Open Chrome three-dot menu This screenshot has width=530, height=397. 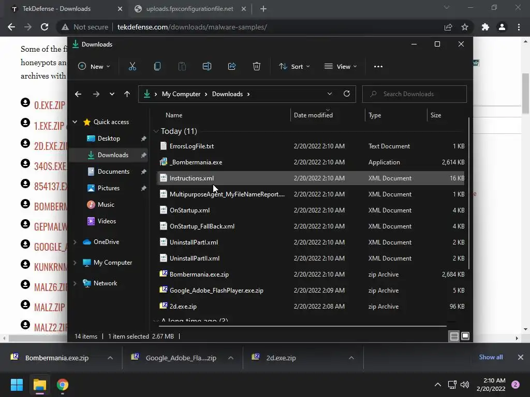[519, 27]
